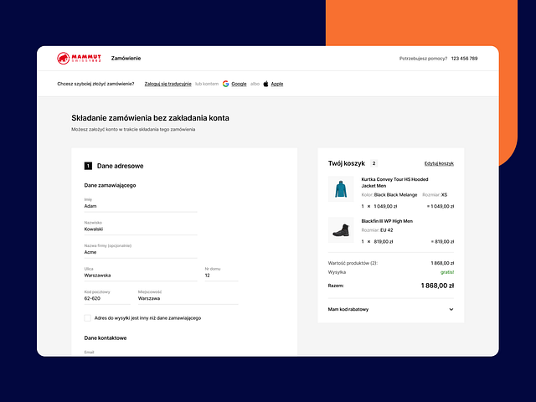This screenshot has width=536, height=402.
Task: Click 'Zaloguj się tradycyjnie' link
Action: [x=167, y=84]
